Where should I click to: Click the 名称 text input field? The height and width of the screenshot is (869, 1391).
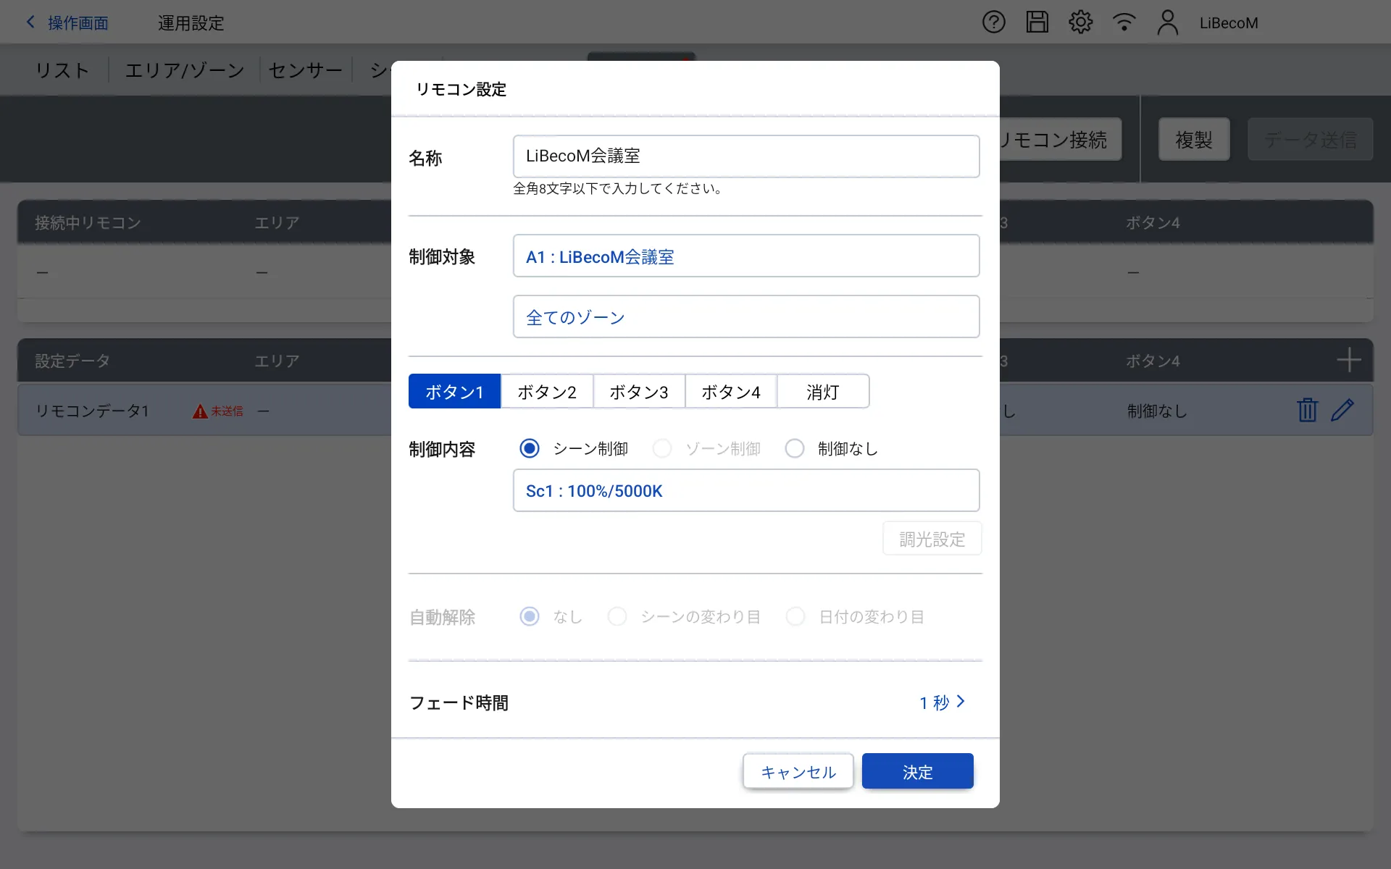tap(745, 156)
